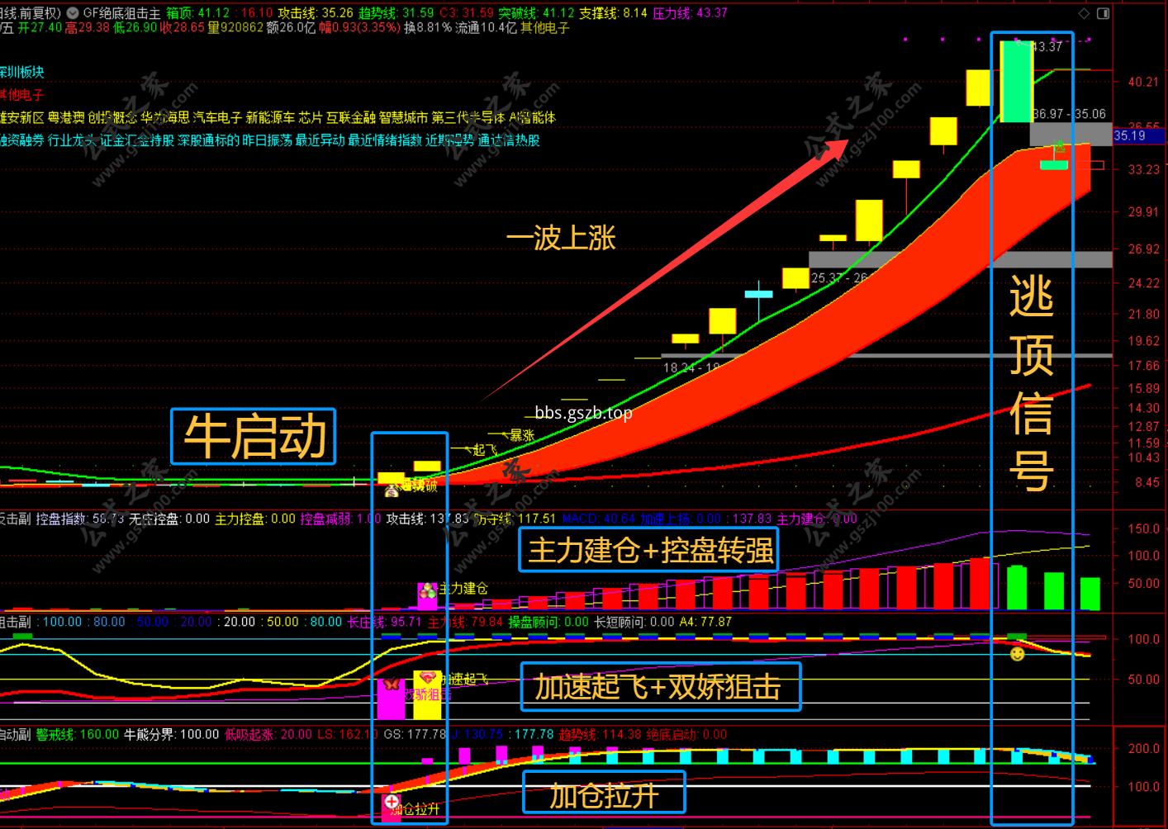Toggle the side panel layout icon
1168x829 pixels.
point(1103,13)
